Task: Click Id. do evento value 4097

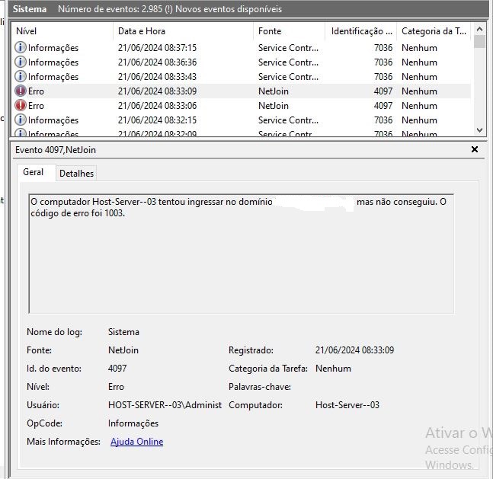Action: click(117, 369)
